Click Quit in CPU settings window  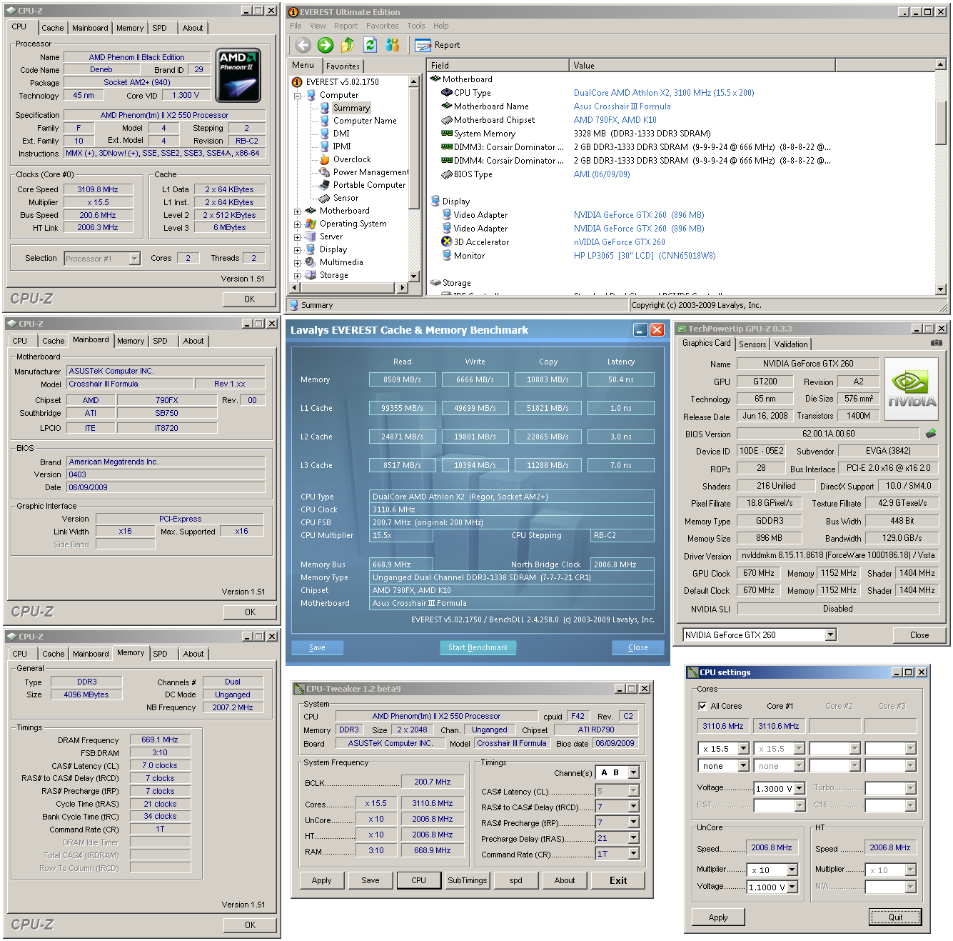pos(895,917)
